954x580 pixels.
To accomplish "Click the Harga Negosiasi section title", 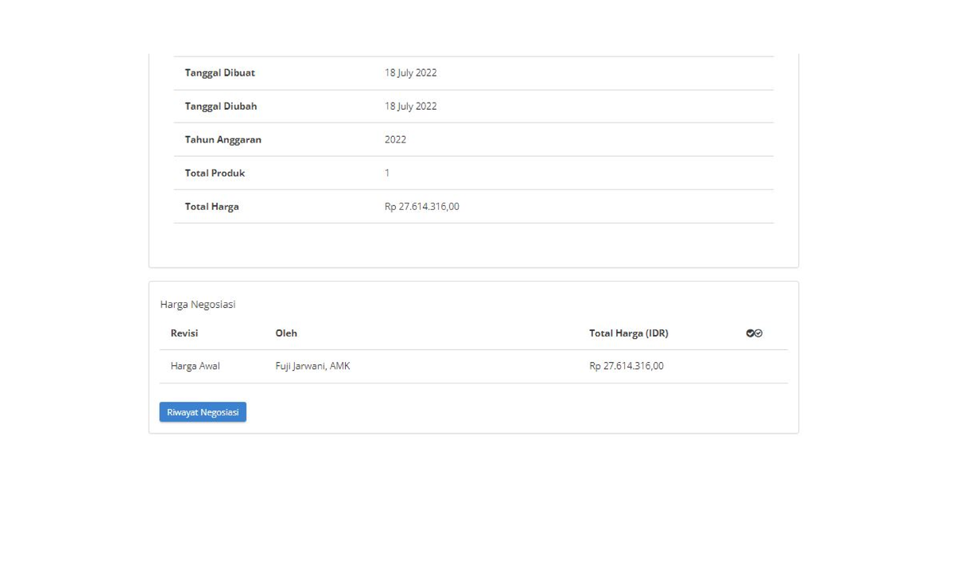I will (x=198, y=304).
